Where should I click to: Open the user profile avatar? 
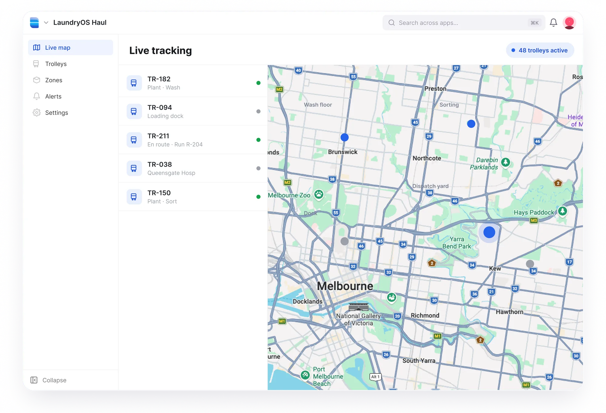(x=569, y=23)
